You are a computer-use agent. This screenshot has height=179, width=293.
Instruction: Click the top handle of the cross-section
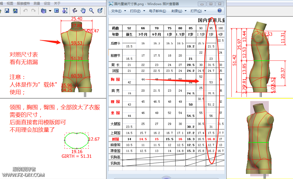[x=77, y=133]
